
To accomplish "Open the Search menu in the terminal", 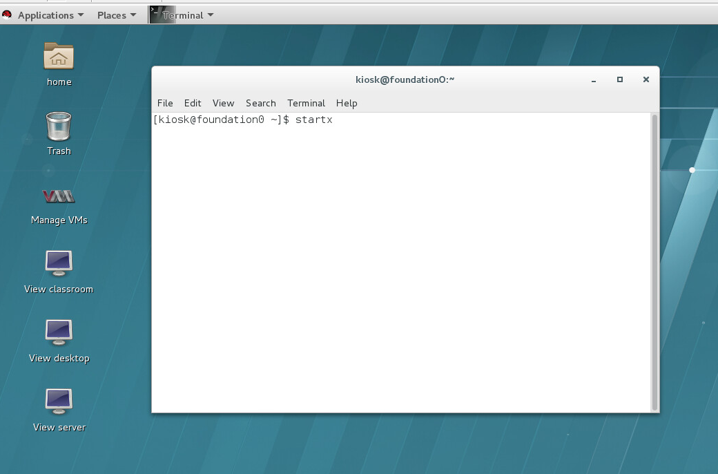I will pos(260,103).
